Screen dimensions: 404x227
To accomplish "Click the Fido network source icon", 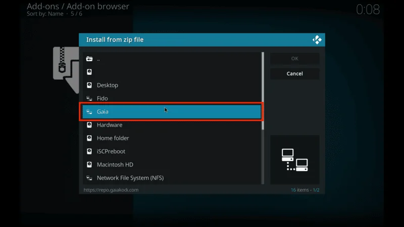I will coord(89,98).
